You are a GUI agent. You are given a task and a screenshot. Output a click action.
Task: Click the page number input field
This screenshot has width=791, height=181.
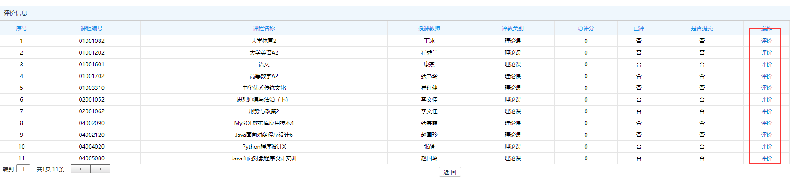point(23,169)
